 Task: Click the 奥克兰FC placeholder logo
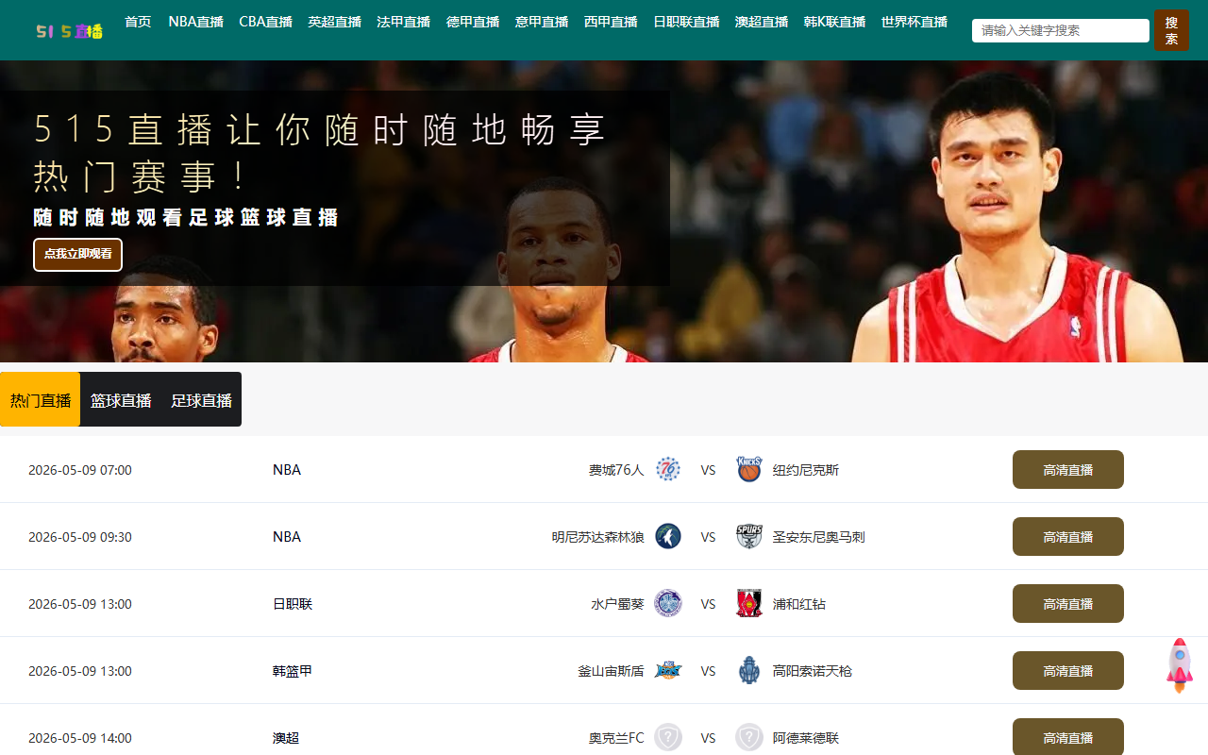(668, 737)
